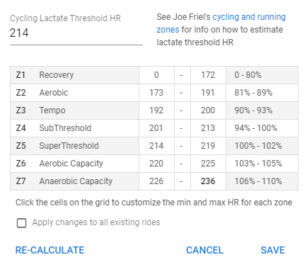The height and width of the screenshot is (267, 307).
Task: Click the CANCEL button
Action: pos(204,250)
